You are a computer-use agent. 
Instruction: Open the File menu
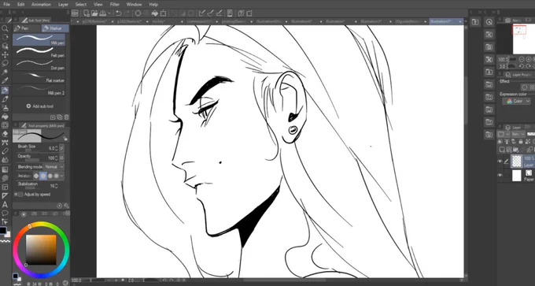click(x=6, y=5)
